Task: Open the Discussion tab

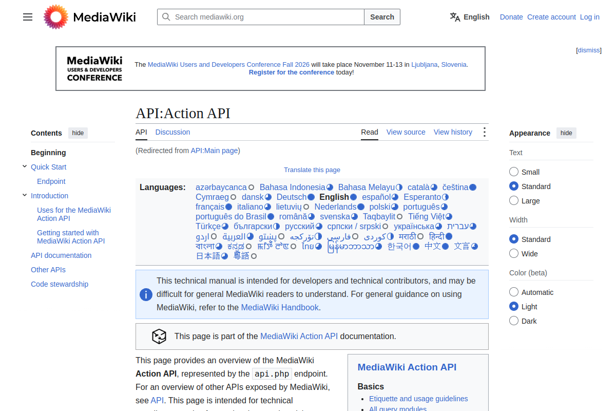Action: coord(172,132)
